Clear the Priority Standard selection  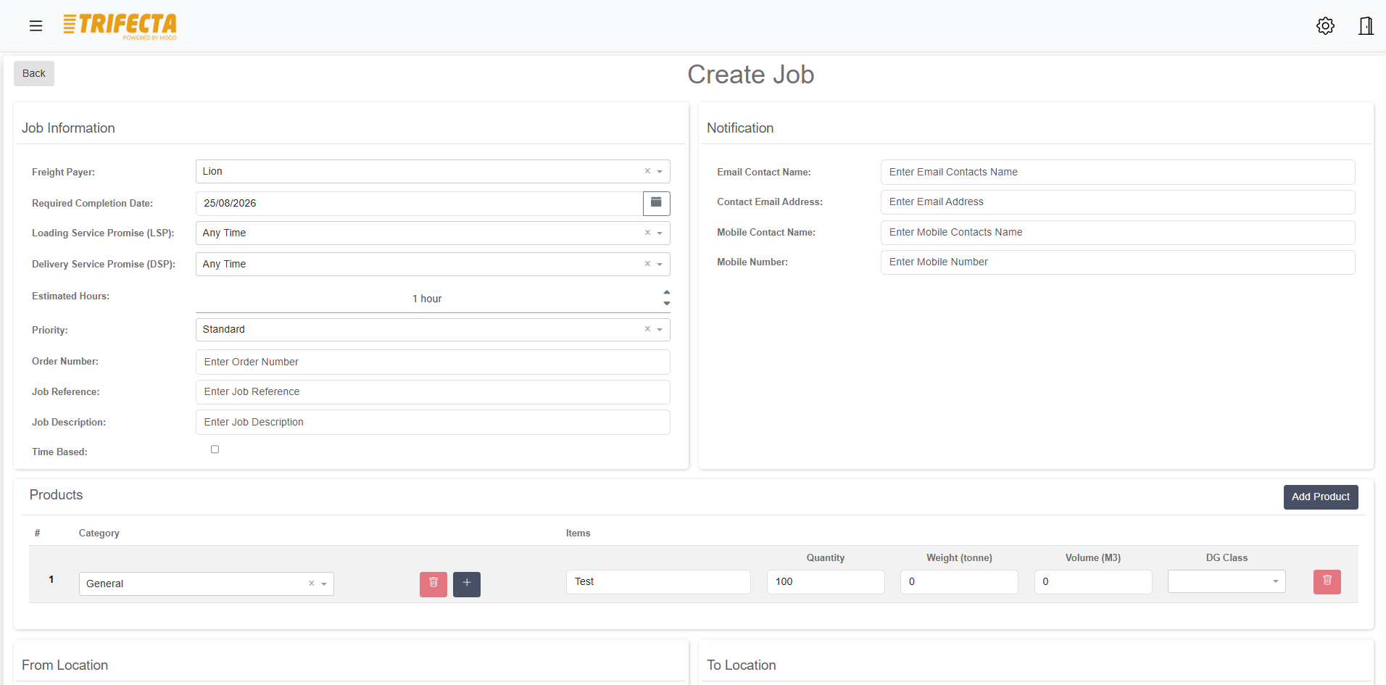pos(647,329)
